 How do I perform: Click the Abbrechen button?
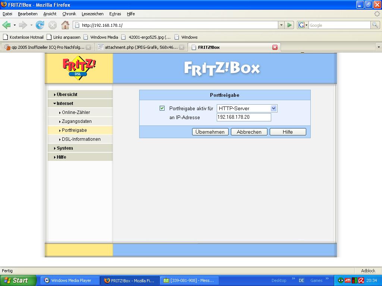click(249, 132)
